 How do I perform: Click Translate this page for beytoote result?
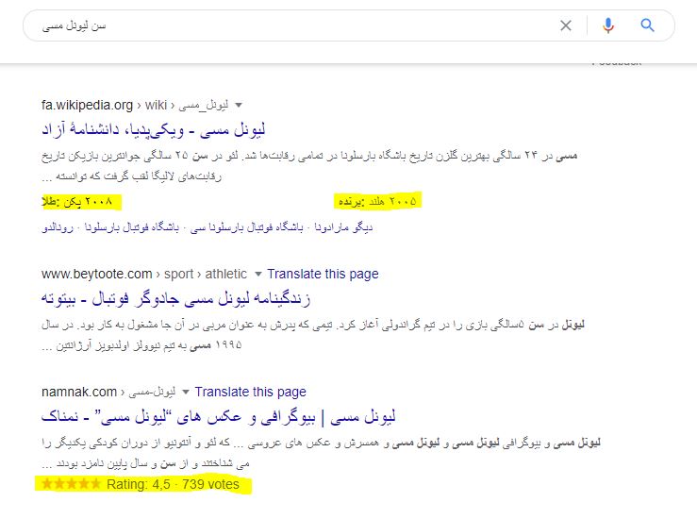pyautogui.click(x=323, y=274)
